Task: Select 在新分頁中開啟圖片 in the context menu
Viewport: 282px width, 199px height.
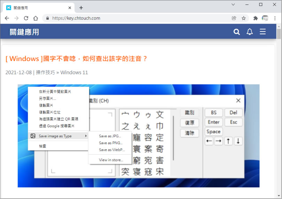Action: [58, 92]
